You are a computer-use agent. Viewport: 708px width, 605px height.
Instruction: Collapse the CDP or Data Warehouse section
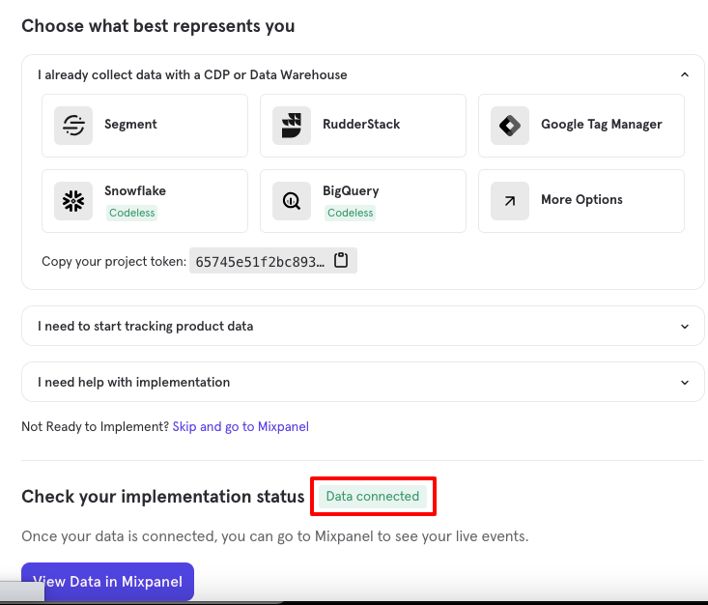pyautogui.click(x=685, y=74)
